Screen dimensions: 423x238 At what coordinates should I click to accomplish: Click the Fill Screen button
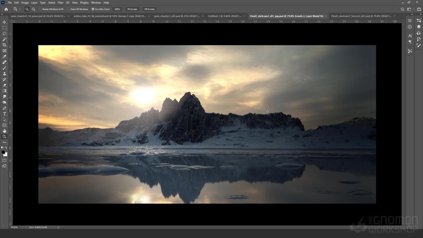click(150, 9)
